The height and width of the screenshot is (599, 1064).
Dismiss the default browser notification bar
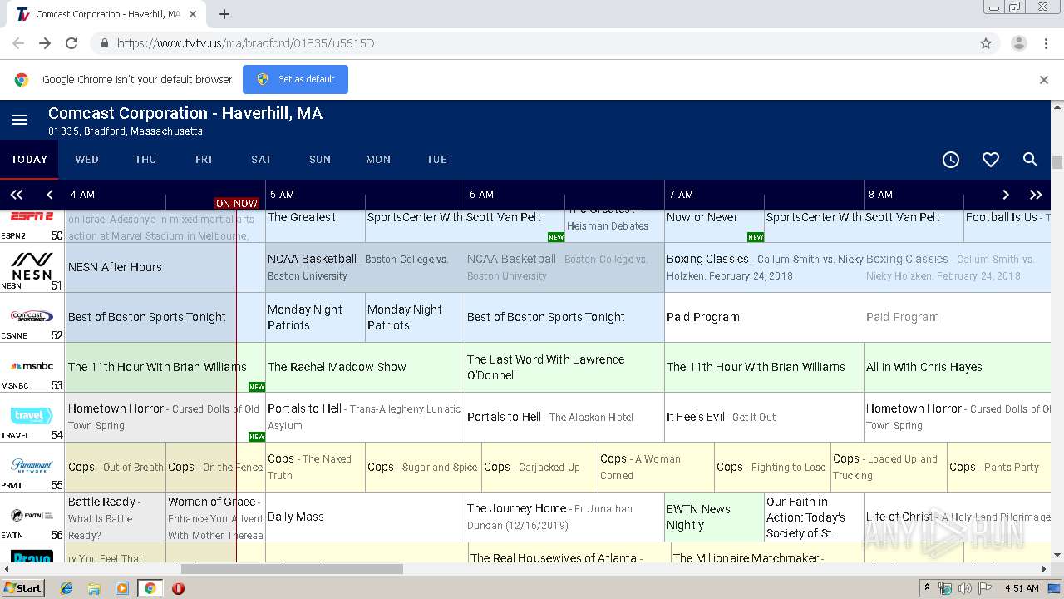pyautogui.click(x=1044, y=80)
